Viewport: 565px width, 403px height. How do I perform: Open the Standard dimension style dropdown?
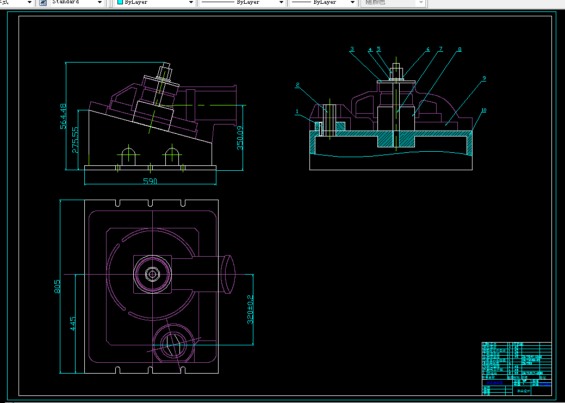100,3
